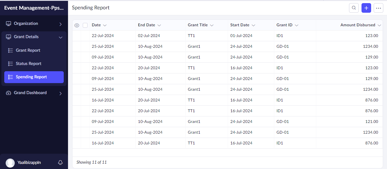Click the Grand Dashboard gauge icon
Screen dimensions: 387x169
8,93
